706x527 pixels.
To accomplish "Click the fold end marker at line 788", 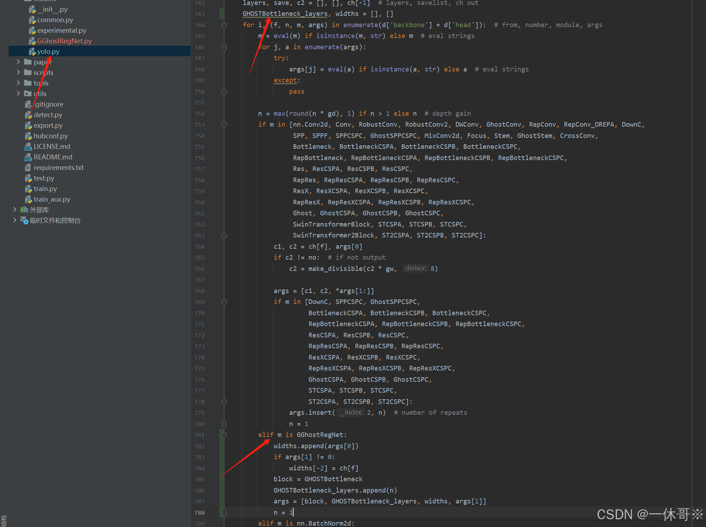I will click(224, 513).
